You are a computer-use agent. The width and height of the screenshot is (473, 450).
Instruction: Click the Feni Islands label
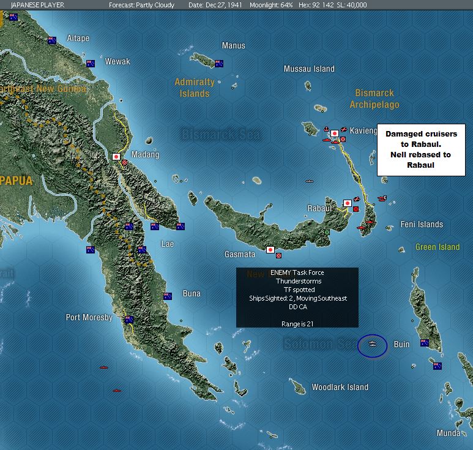pyautogui.click(x=422, y=224)
